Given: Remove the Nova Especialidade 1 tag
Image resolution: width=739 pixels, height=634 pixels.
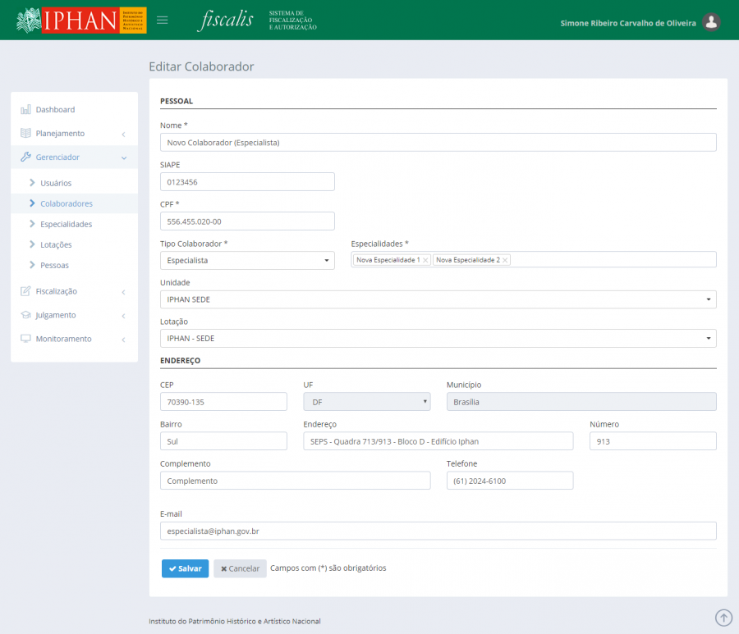Looking at the screenshot, I should (x=425, y=260).
